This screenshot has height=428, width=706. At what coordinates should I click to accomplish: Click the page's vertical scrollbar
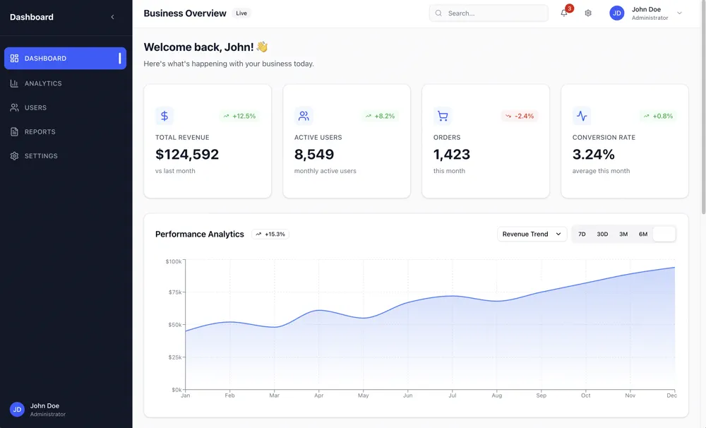702,106
